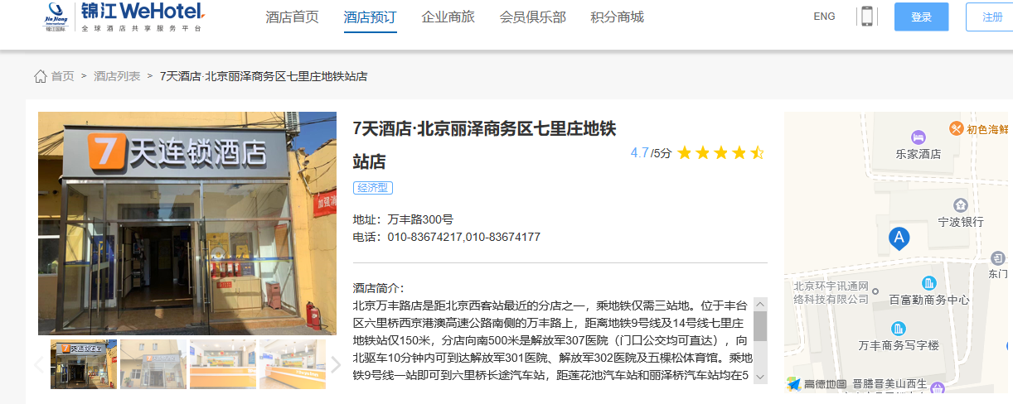
Task: Click the description scrollbar thumb
Action: 760,327
